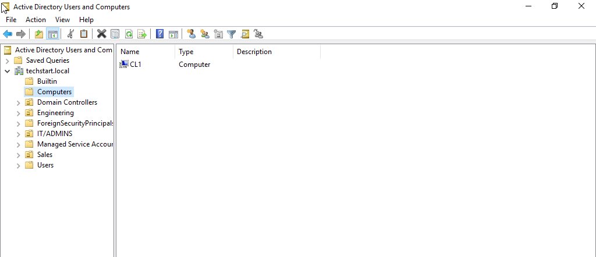This screenshot has height=257, width=596.
Task: Click the Delete X icon
Action: pyautogui.click(x=101, y=34)
